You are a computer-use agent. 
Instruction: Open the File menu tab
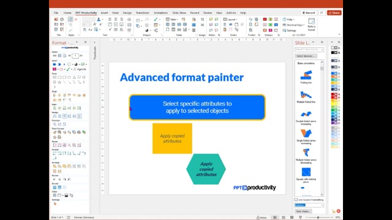56,13
